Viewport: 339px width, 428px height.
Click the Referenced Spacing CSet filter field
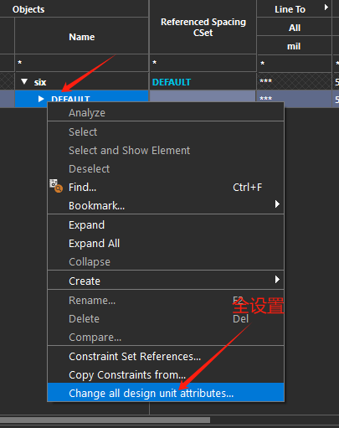[203, 63]
